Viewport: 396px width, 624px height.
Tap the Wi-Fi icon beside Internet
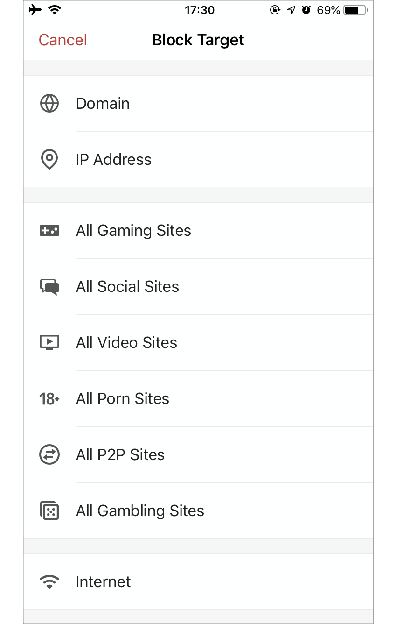click(49, 582)
